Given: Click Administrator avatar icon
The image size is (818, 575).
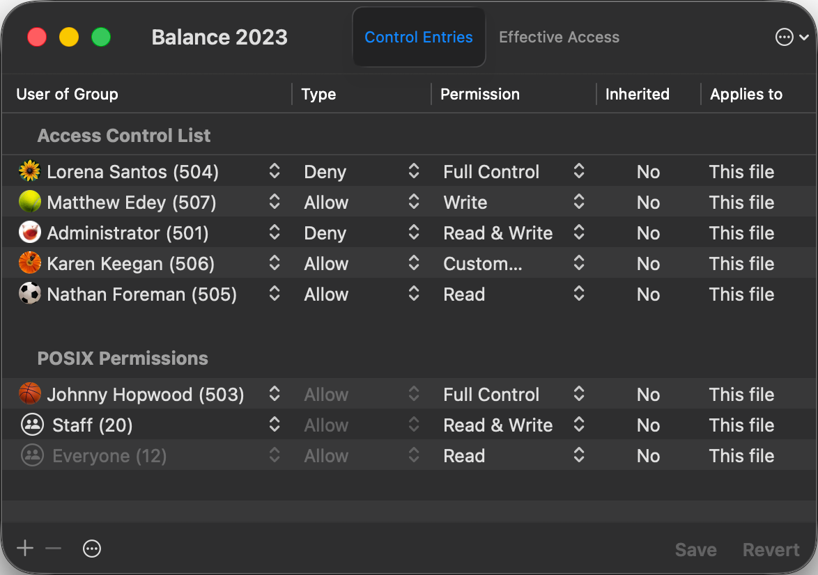Looking at the screenshot, I should (30, 233).
